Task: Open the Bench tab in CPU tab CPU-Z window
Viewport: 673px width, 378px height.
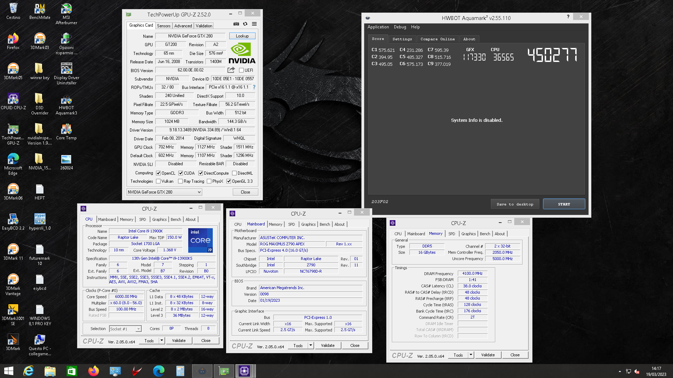Action: point(176,219)
